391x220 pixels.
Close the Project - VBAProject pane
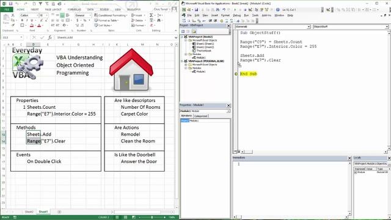point(228,26)
